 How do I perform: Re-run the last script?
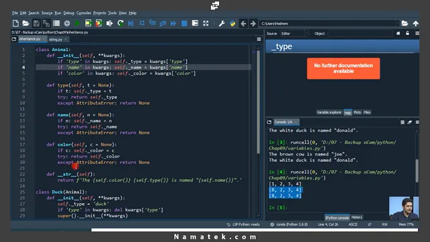(x=120, y=24)
